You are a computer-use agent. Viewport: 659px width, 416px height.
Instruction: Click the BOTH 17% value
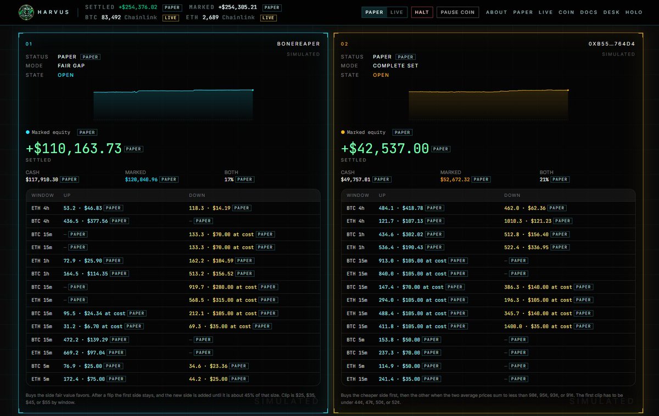(229, 179)
